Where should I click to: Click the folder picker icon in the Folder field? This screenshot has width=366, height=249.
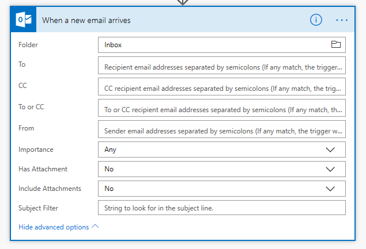(x=335, y=44)
